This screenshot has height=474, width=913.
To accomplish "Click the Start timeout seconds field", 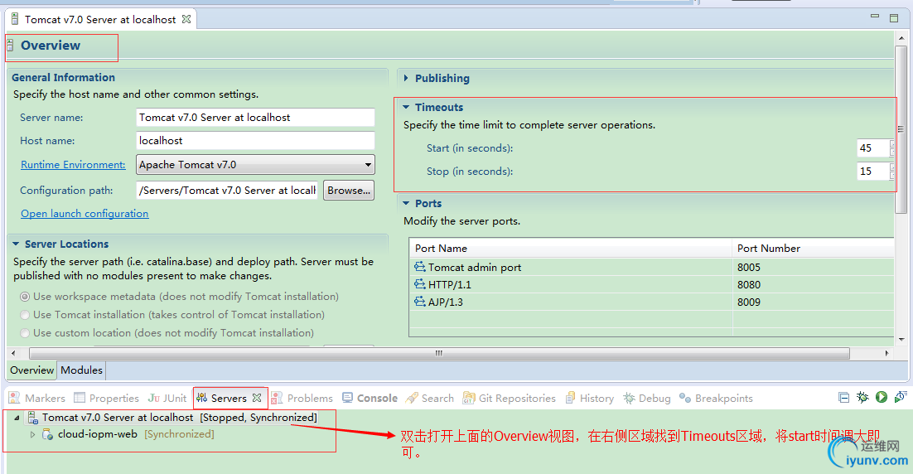I will click(873, 148).
